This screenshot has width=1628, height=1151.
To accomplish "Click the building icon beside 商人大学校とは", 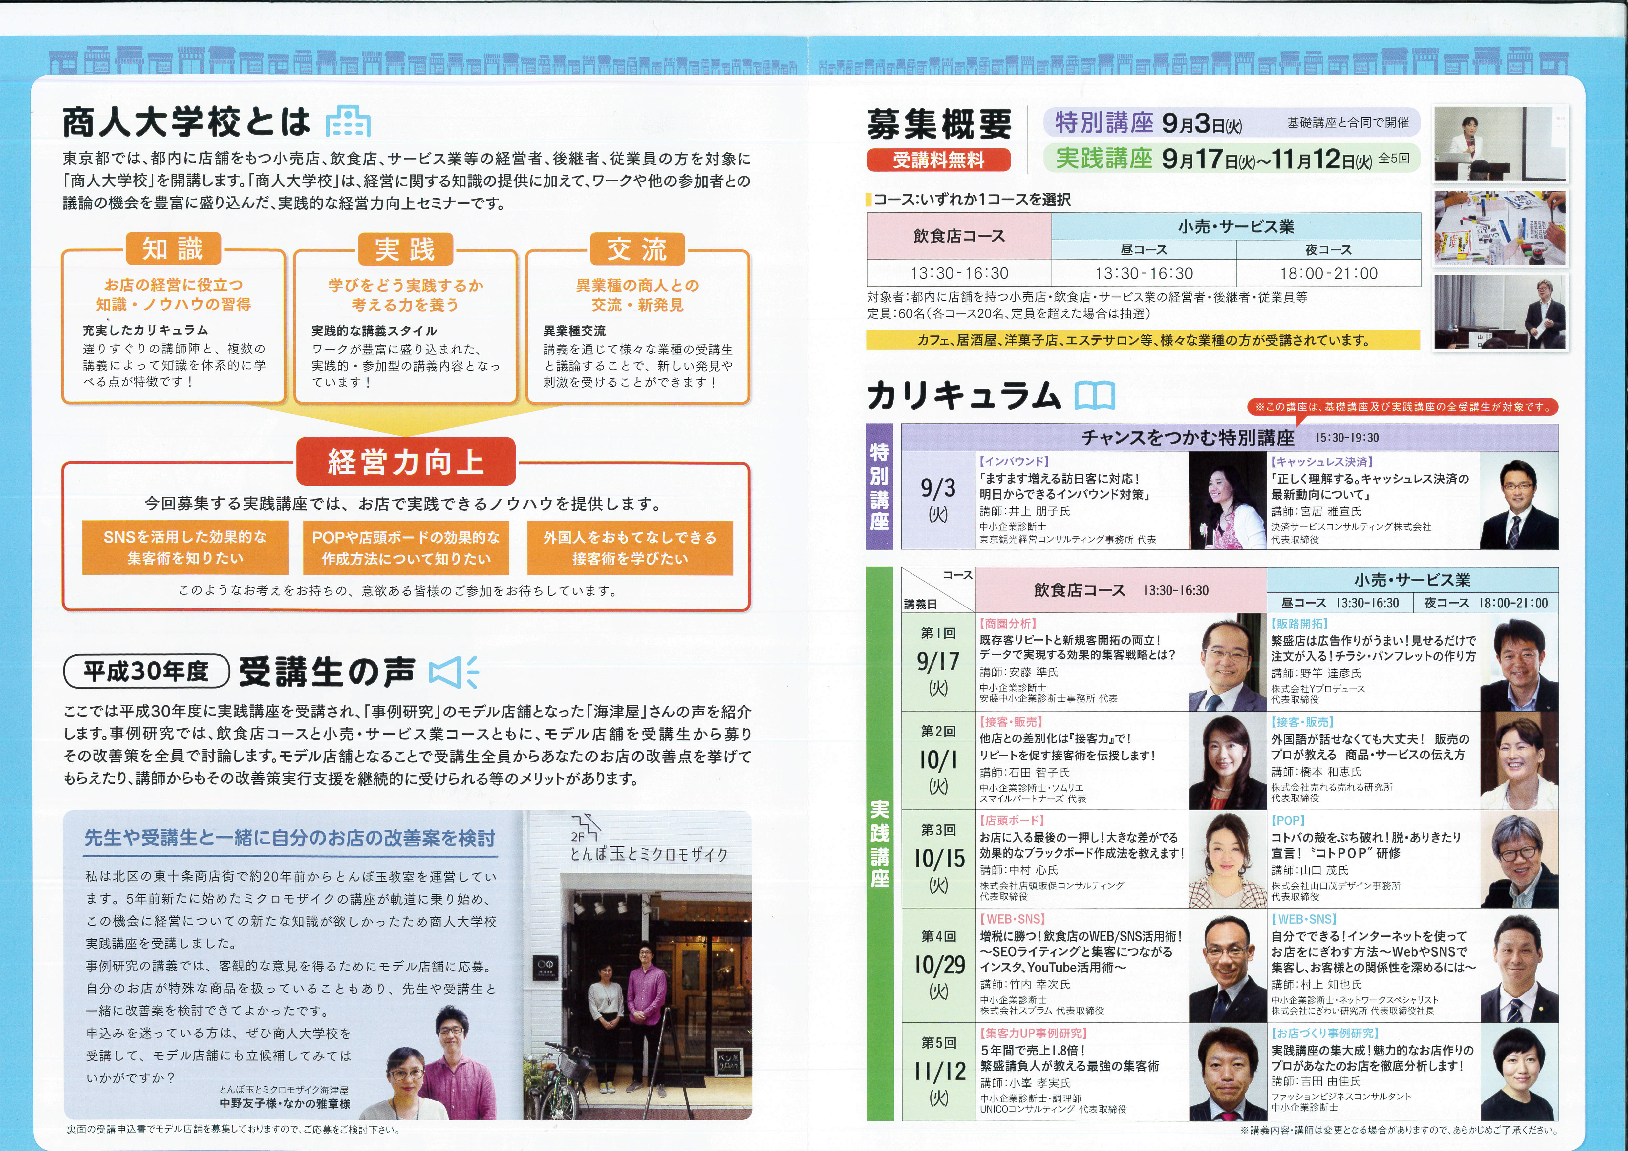I will click(x=348, y=121).
